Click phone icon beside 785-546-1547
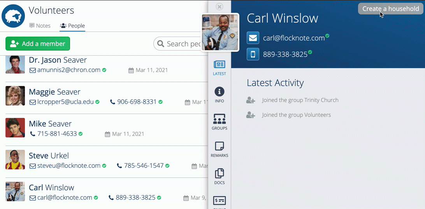Screen dimensions: 425x209 119,166
